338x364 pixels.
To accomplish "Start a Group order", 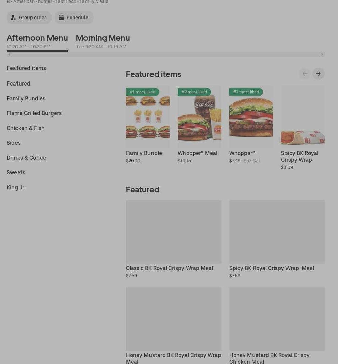I will click(x=29, y=18).
